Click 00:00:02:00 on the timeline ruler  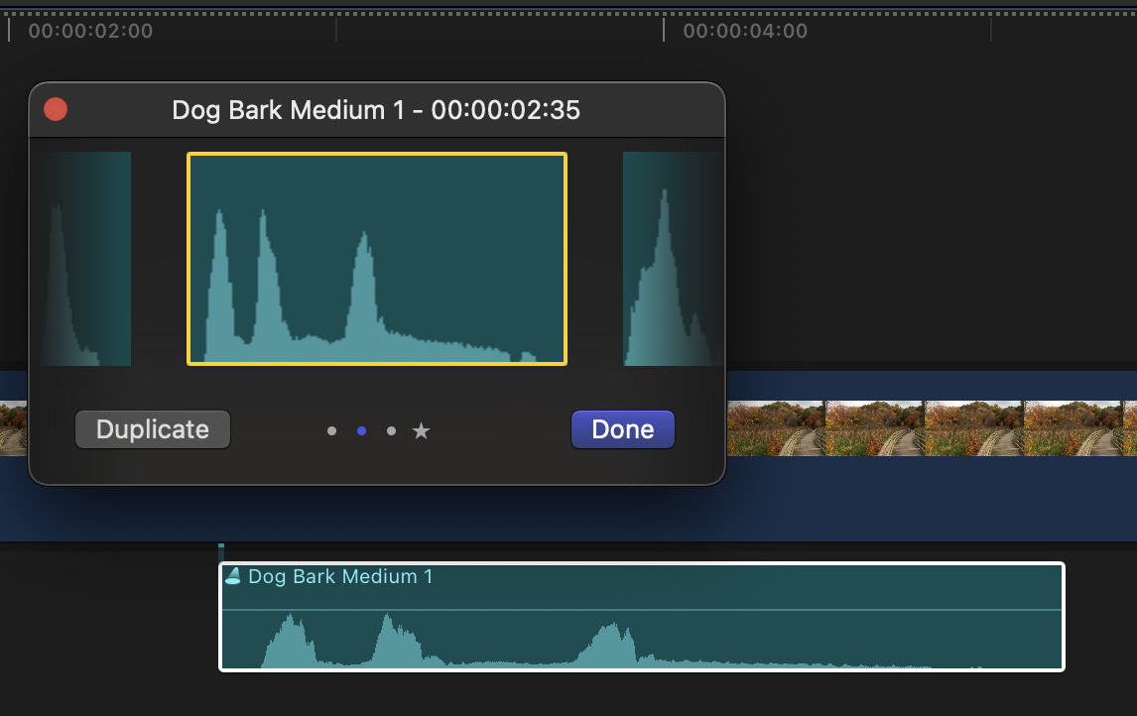[x=90, y=31]
